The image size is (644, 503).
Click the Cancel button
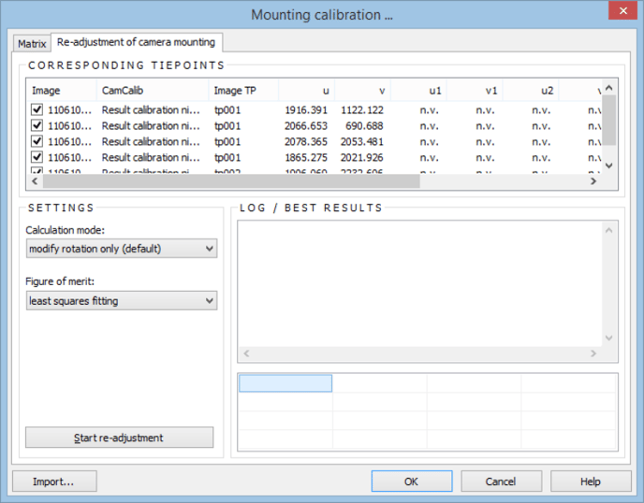pyautogui.click(x=501, y=481)
